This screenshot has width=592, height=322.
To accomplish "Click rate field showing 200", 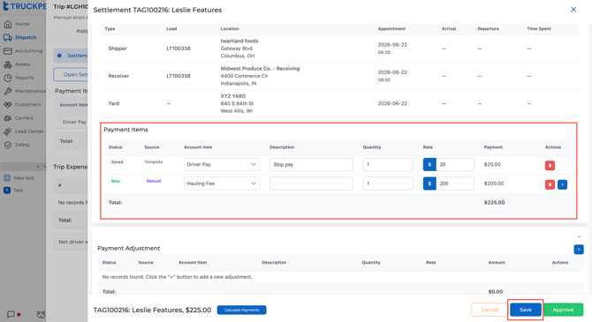I will coord(455,183).
